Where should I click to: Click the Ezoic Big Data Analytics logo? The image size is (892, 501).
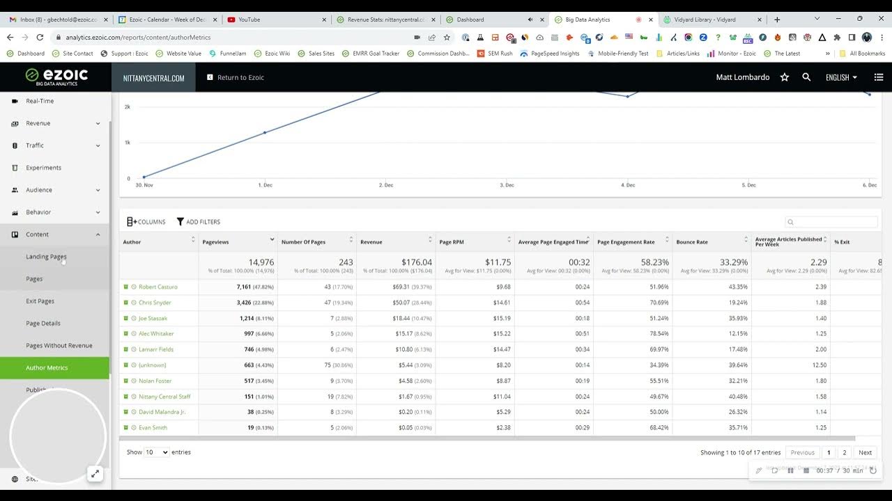(56, 77)
